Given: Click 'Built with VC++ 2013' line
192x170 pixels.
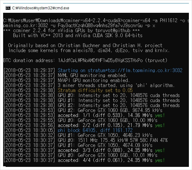Looking at the screenshot, I should coord(77,36).
